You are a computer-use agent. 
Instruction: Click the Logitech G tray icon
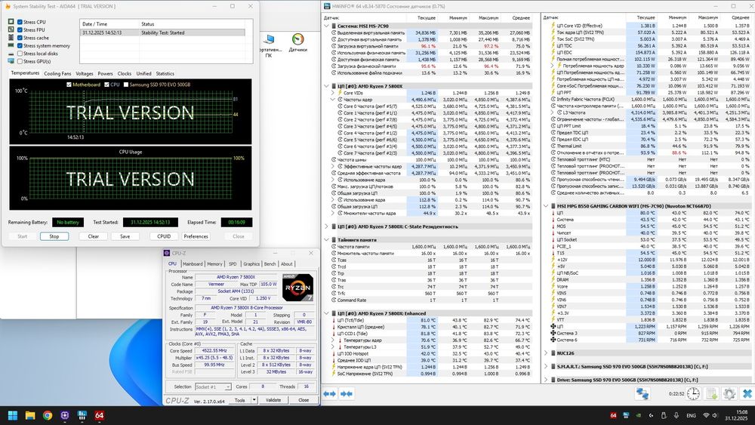pyautogui.click(x=651, y=415)
